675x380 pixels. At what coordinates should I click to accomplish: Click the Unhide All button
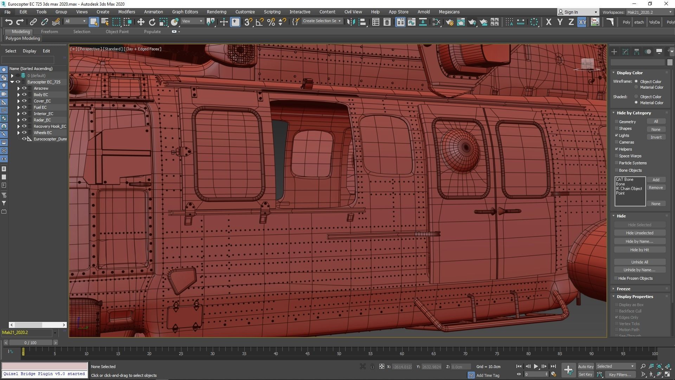pyautogui.click(x=639, y=262)
